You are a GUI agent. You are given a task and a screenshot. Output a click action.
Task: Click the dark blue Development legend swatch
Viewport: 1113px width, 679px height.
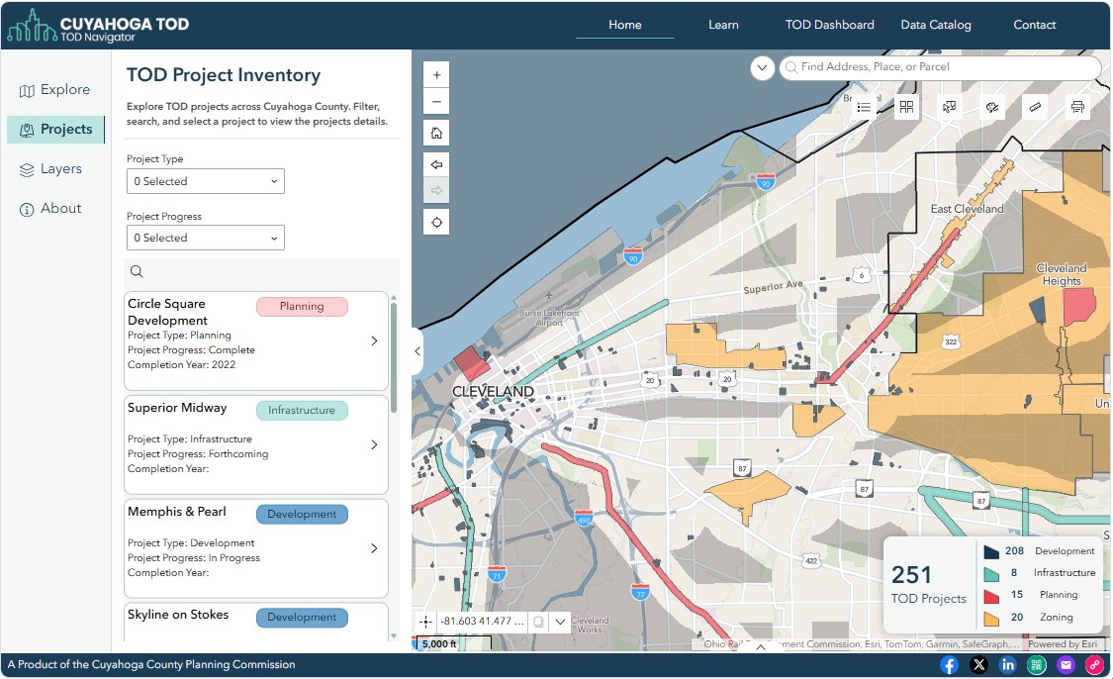pos(991,552)
